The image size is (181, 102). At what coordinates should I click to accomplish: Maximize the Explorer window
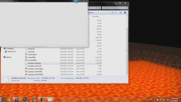120,3
